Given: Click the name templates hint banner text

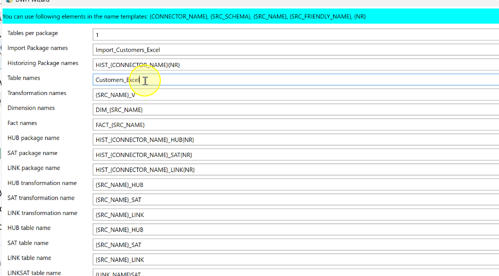Looking at the screenshot, I should [x=184, y=16].
